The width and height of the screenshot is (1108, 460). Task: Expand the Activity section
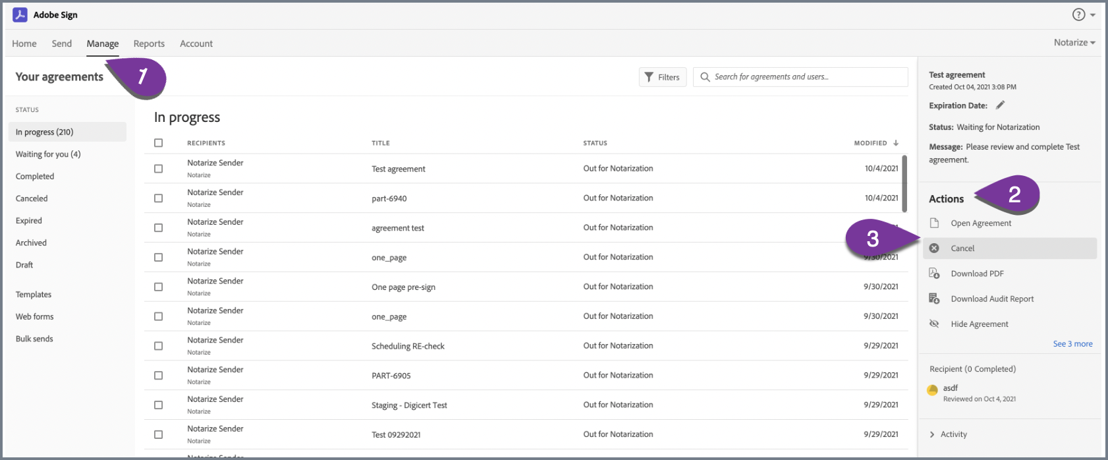(x=948, y=434)
